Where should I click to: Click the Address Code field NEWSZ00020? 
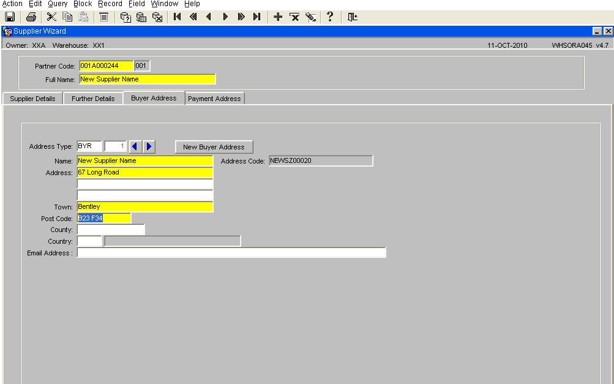click(321, 160)
